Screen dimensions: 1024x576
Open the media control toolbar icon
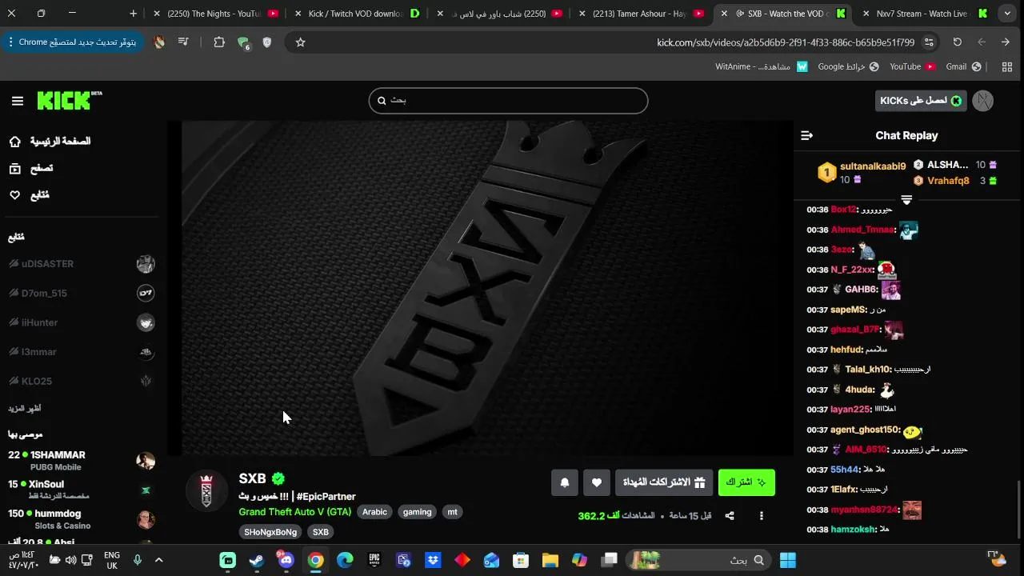coord(183,42)
